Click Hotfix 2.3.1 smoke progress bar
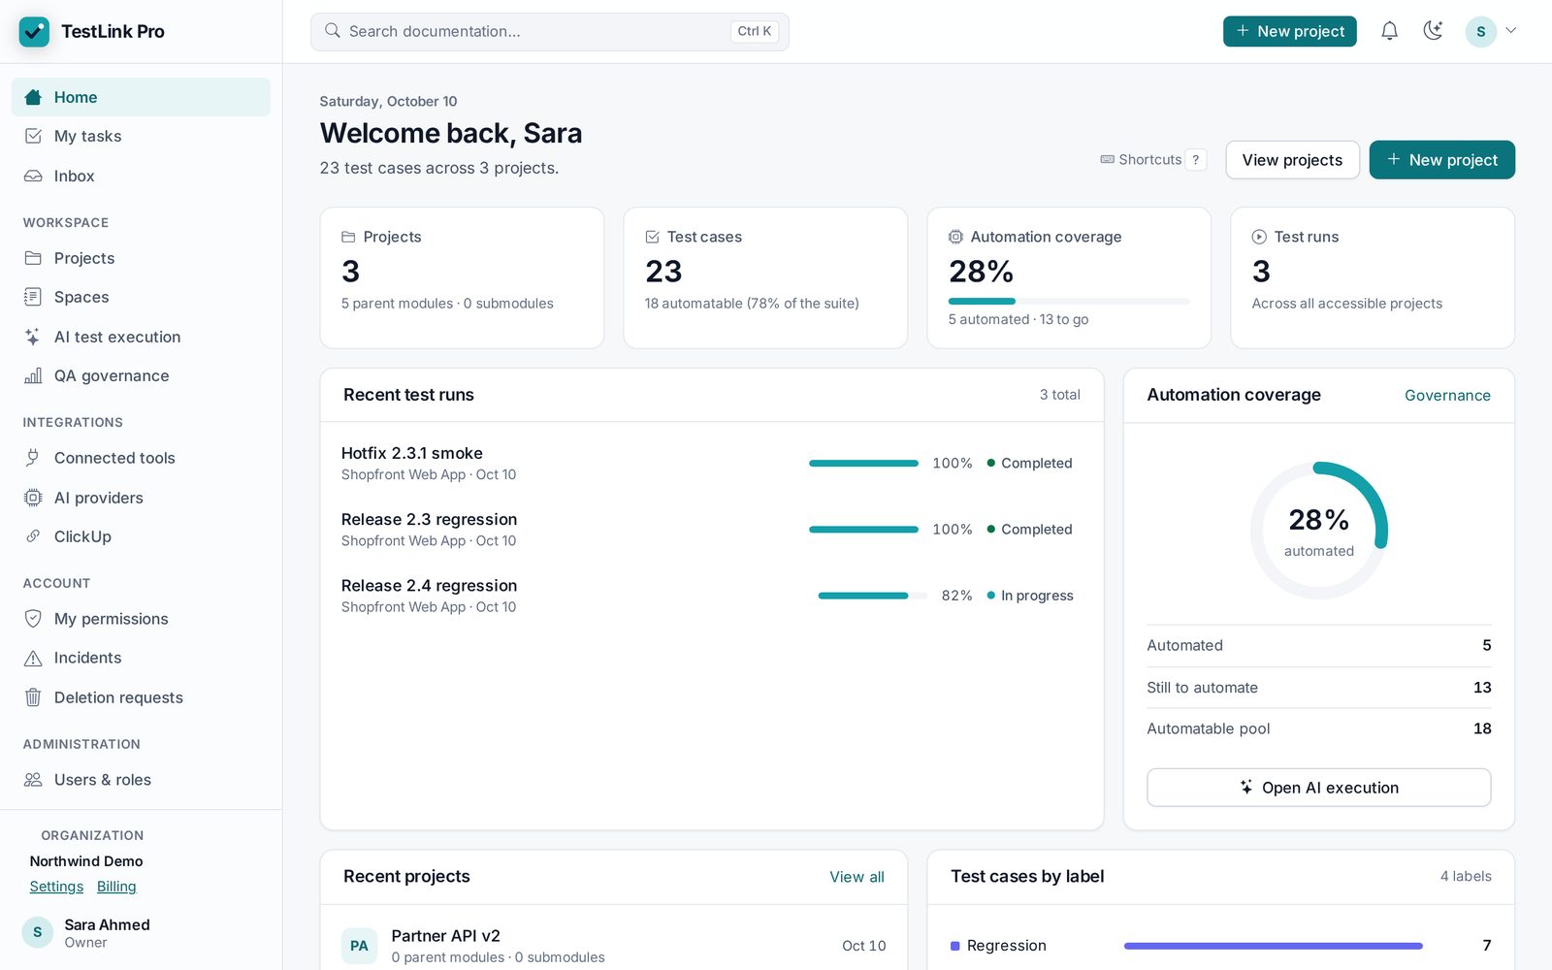1552x970 pixels. 863,464
